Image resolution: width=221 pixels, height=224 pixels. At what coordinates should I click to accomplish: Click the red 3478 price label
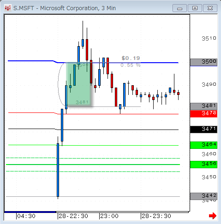pyautogui.click(x=203, y=114)
